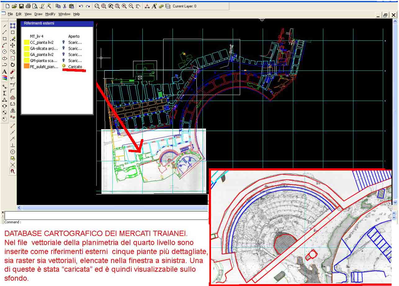This screenshot has height=286, width=399.
Task: Open the Draw menu
Action: (x=38, y=14)
